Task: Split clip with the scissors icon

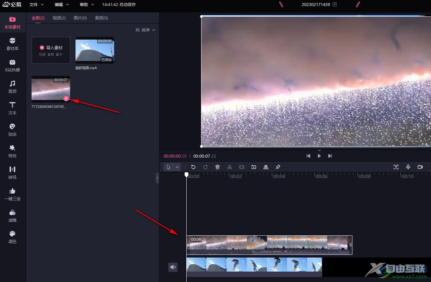Action: [230, 167]
